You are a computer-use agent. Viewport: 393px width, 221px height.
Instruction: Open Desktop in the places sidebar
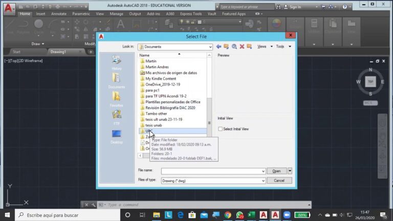tap(117, 137)
